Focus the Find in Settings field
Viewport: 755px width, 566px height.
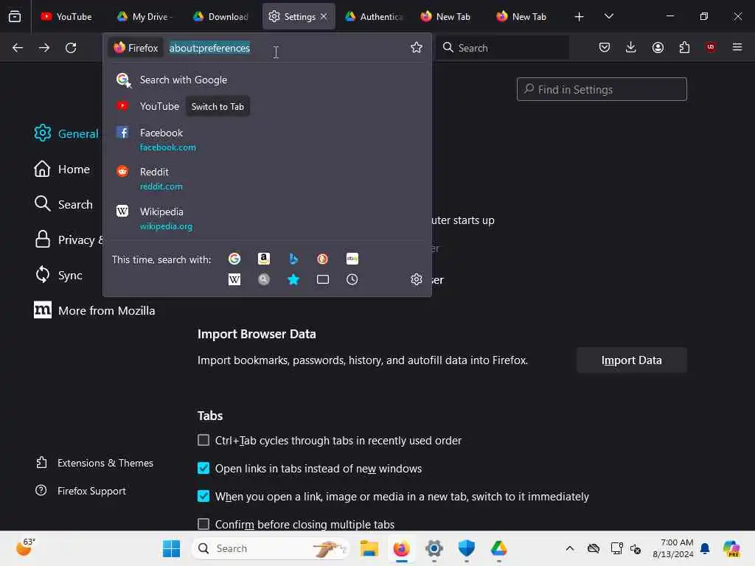[602, 89]
